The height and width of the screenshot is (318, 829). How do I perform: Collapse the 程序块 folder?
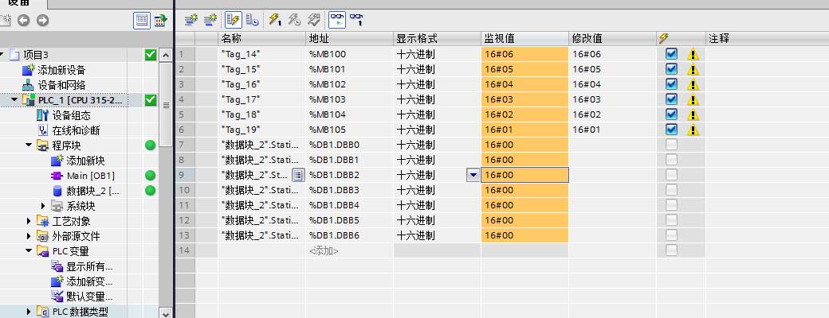click(x=29, y=145)
